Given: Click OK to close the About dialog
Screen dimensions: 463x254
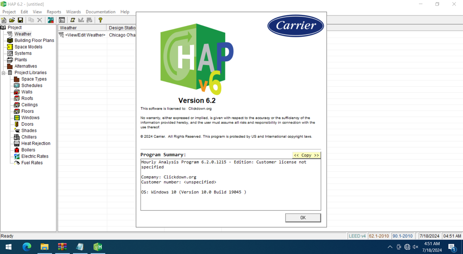Looking at the screenshot, I should (x=303, y=217).
